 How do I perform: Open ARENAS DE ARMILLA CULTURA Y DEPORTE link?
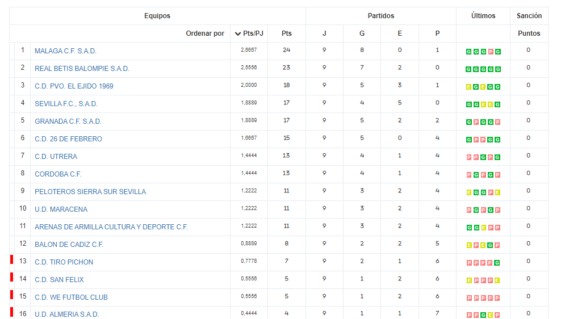[111, 228]
